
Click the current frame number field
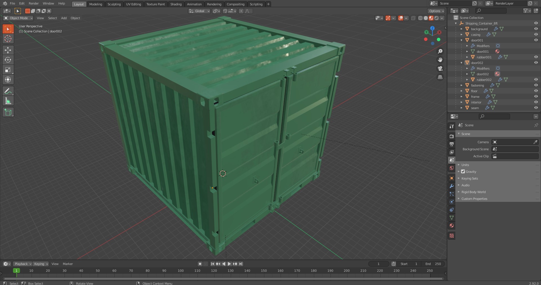point(378,264)
